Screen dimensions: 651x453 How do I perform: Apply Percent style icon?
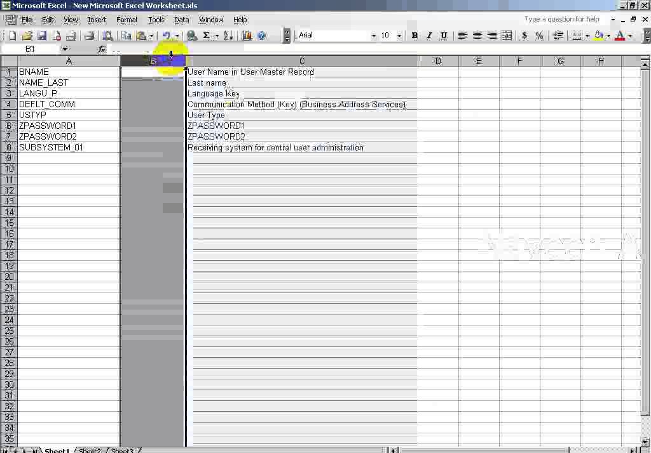[x=539, y=36]
